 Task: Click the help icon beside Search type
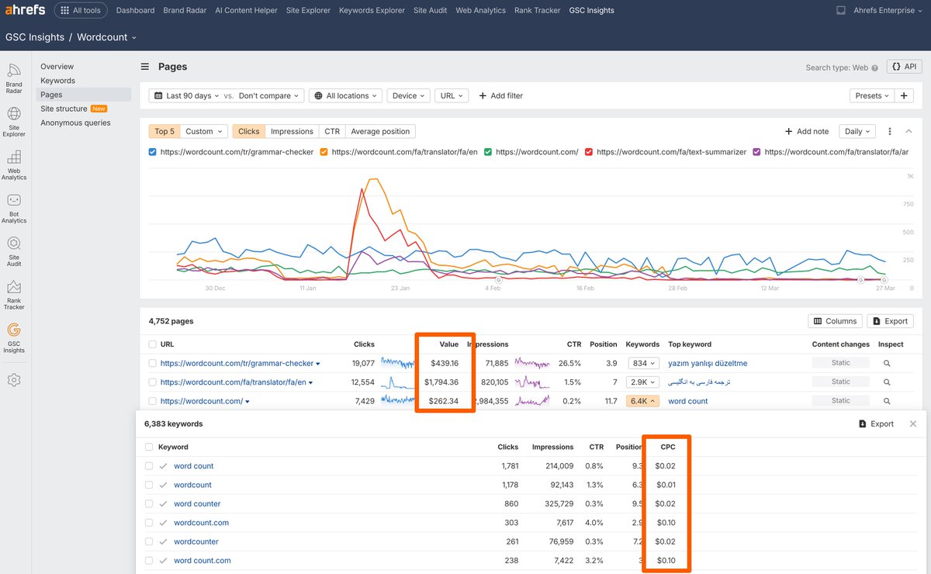(x=874, y=67)
